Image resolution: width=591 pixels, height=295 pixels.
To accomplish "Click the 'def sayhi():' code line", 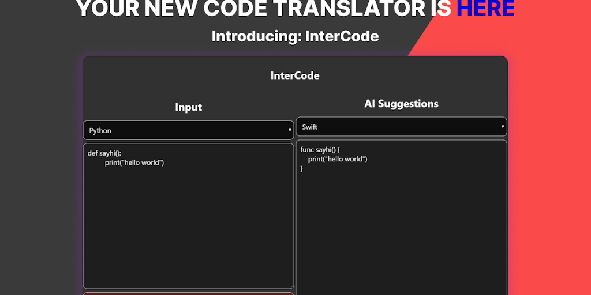I will tap(104, 153).
